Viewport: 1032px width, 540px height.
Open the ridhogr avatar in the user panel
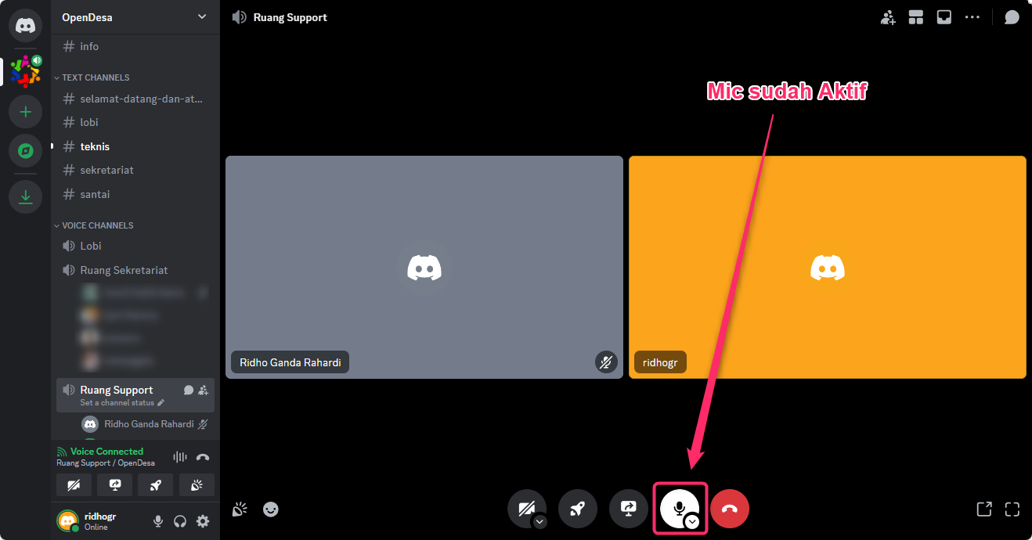tap(67, 520)
